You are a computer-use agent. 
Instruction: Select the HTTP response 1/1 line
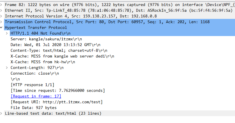tap(33, 85)
